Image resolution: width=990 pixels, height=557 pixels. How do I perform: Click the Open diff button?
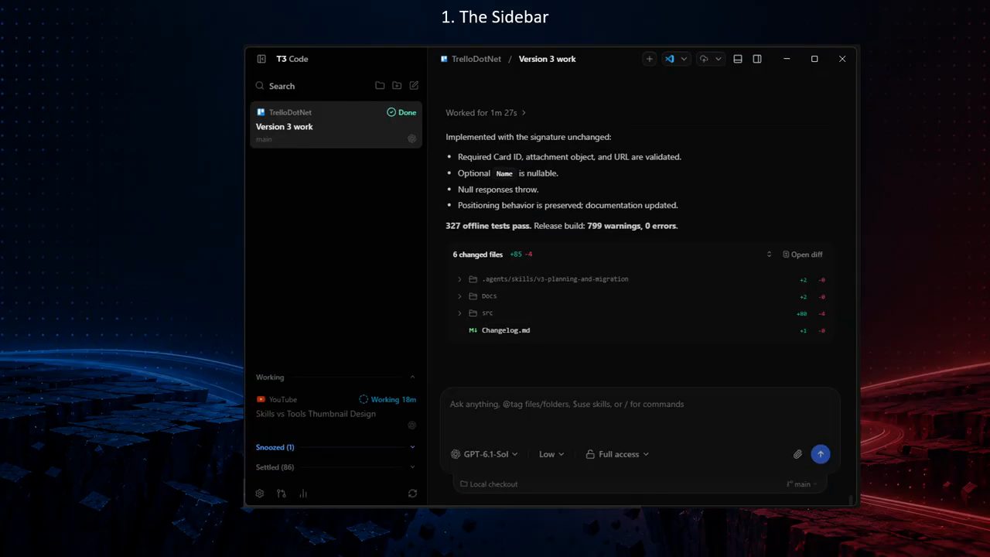(802, 255)
